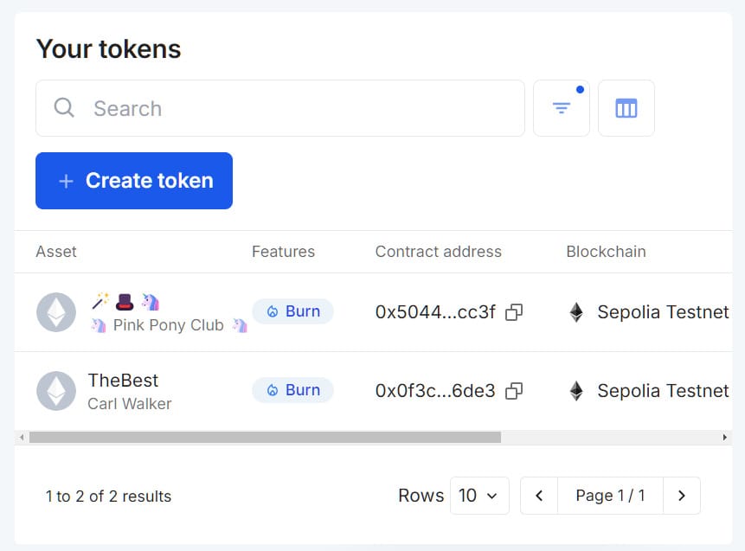Click inside the Search input field
The width and height of the screenshot is (745, 551).
(260, 107)
